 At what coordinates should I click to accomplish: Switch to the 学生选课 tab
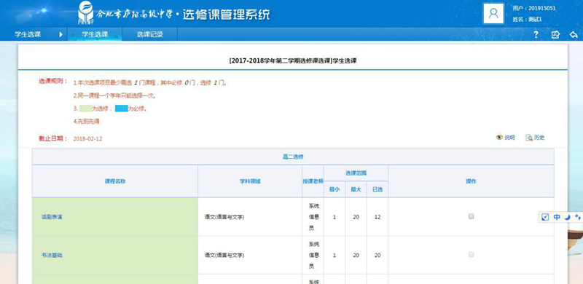95,34
